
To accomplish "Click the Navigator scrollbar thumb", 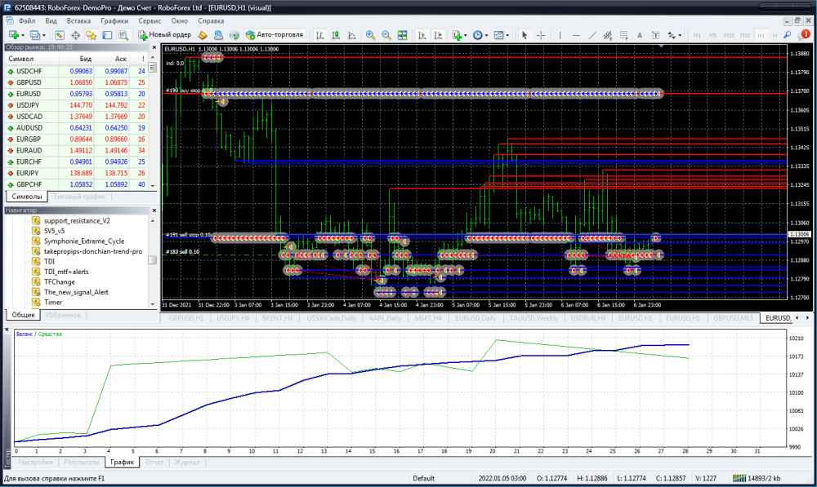I will pyautogui.click(x=153, y=260).
